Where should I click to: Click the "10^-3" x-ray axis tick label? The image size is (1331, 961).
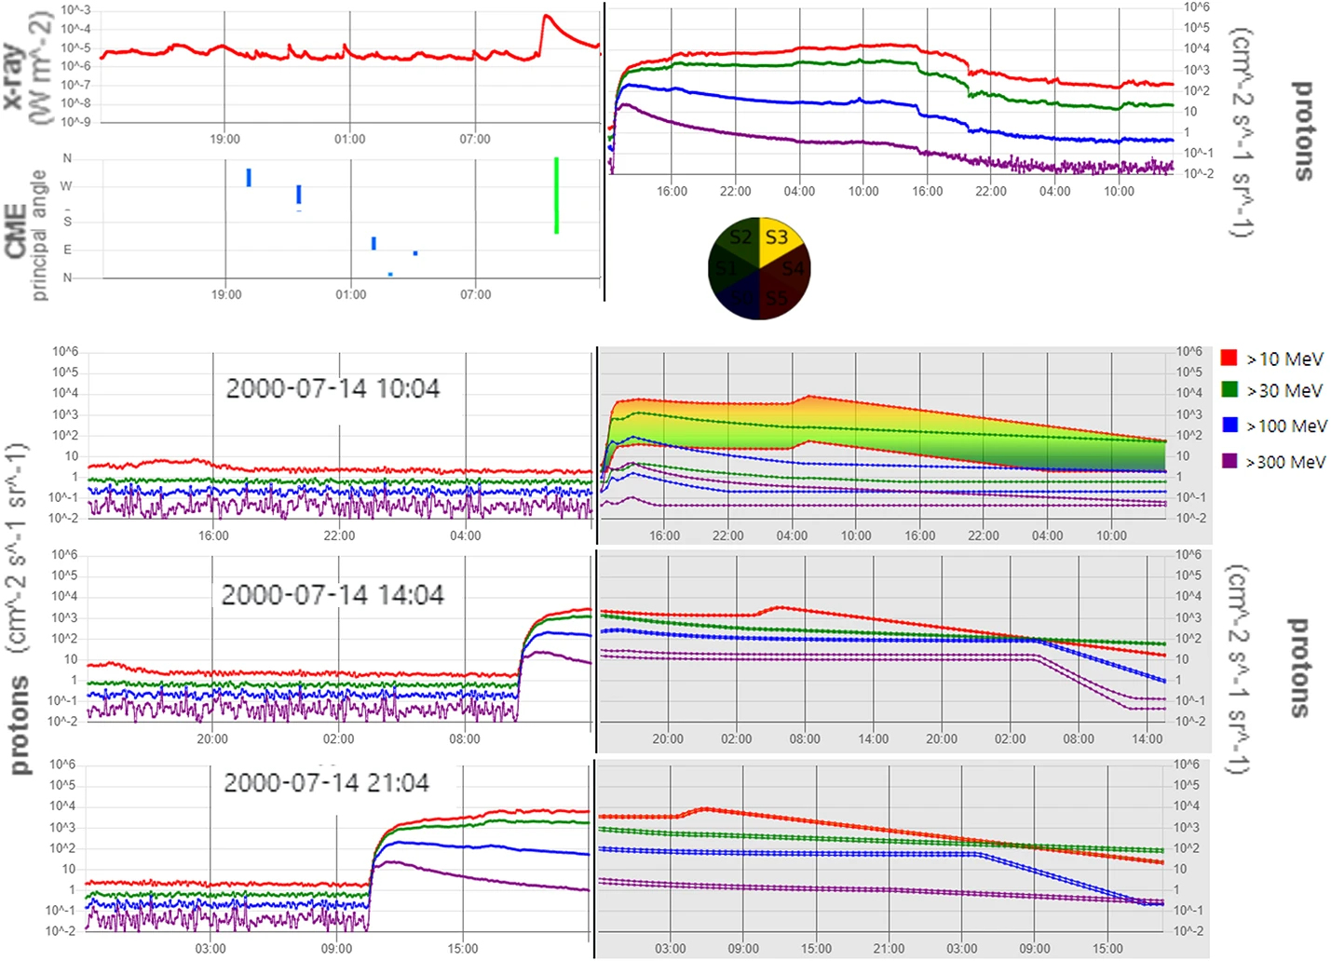tap(75, 10)
